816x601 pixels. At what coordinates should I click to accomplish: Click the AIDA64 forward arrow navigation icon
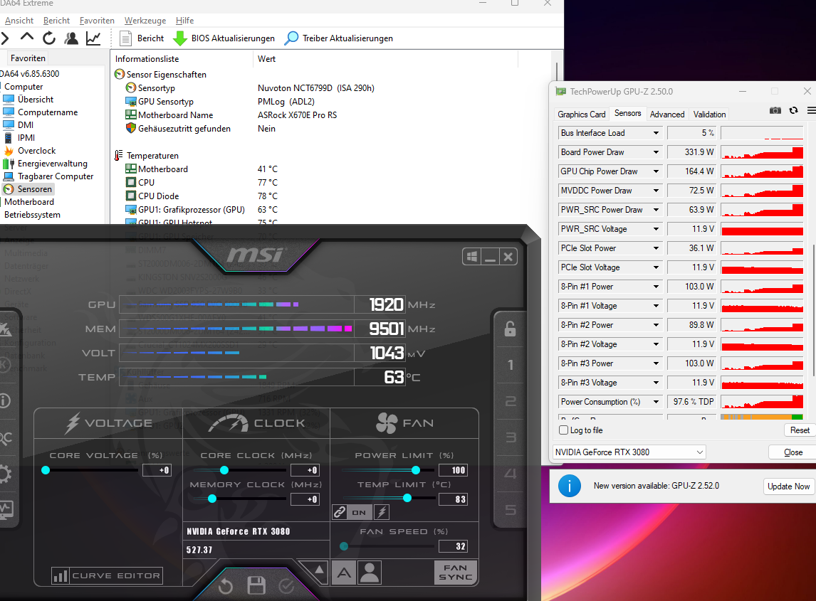5,38
